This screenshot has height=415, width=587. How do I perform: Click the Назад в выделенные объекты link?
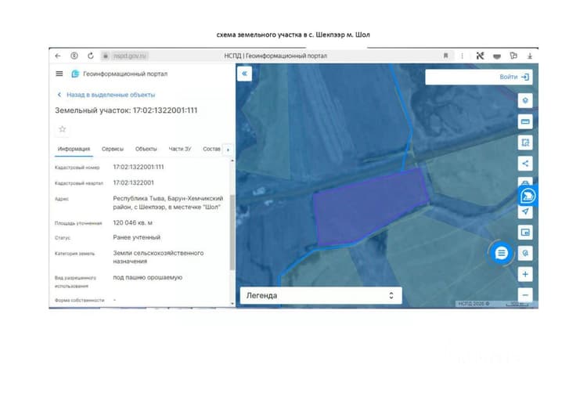(106, 95)
